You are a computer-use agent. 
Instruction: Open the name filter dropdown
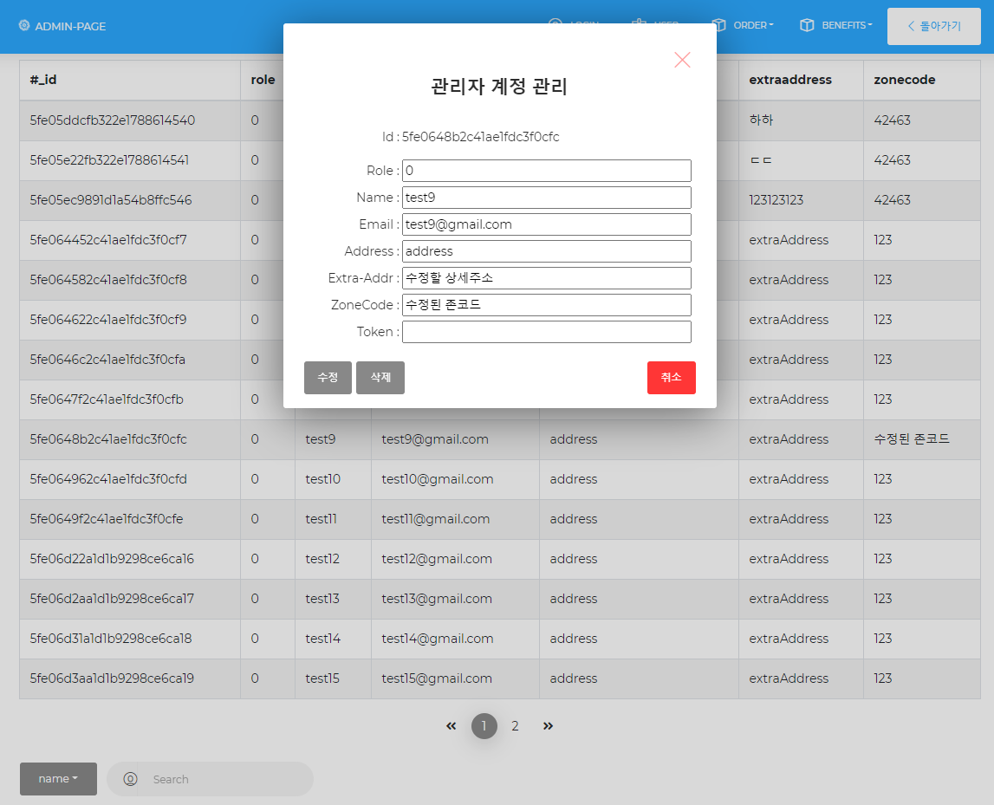coord(58,779)
